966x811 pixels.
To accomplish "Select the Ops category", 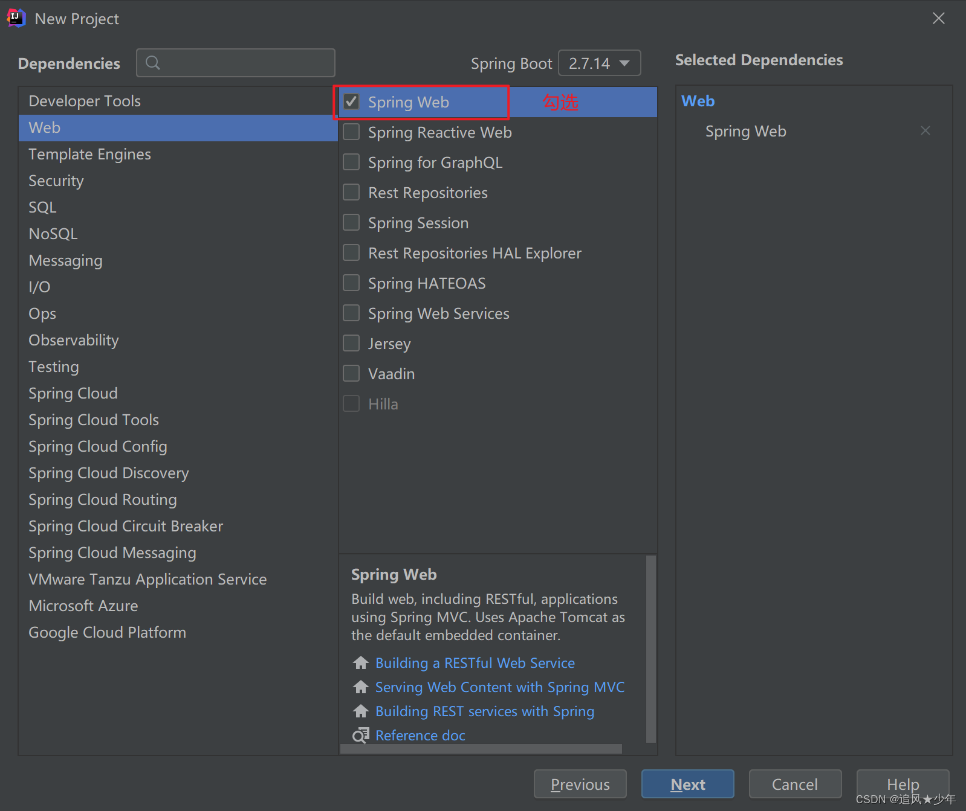I will [178, 313].
